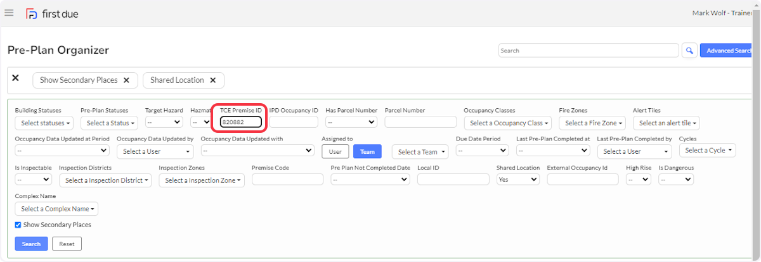Remove the Shared Location filter chip
Viewport: 761px width, 262px height.
coord(212,80)
